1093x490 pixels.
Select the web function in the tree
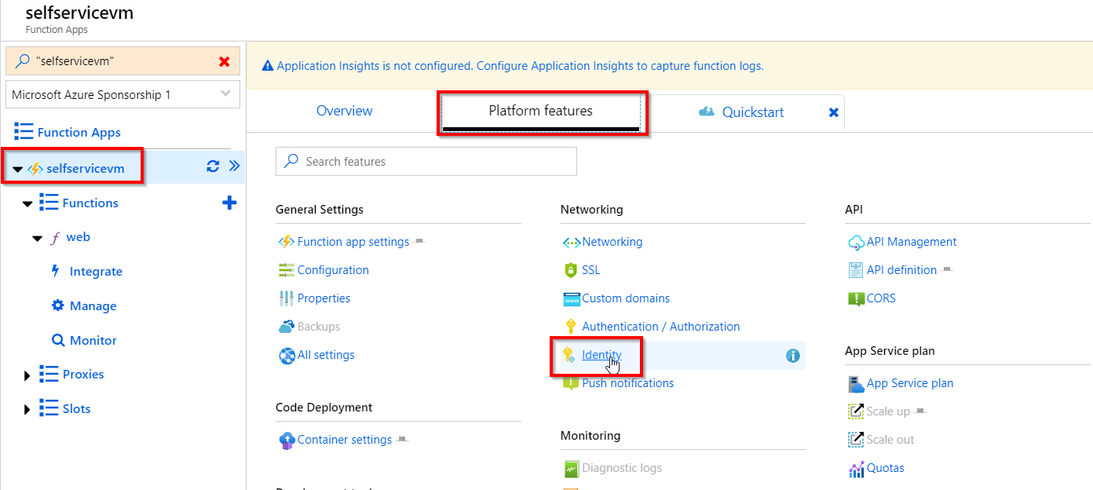(x=78, y=237)
